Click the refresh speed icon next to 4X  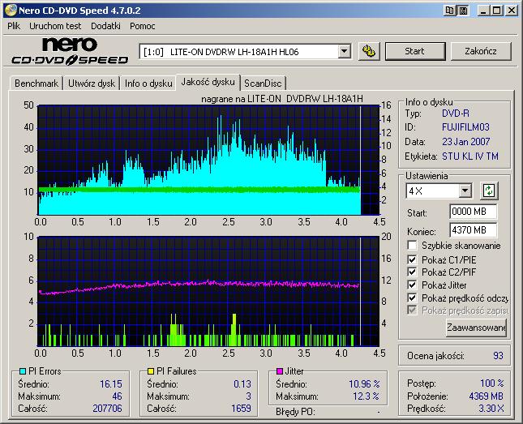pos(489,191)
